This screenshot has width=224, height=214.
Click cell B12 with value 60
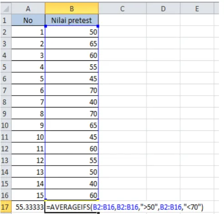pyautogui.click(x=72, y=148)
